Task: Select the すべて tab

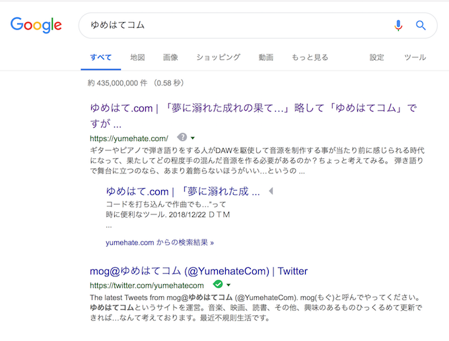Action: coord(101,57)
